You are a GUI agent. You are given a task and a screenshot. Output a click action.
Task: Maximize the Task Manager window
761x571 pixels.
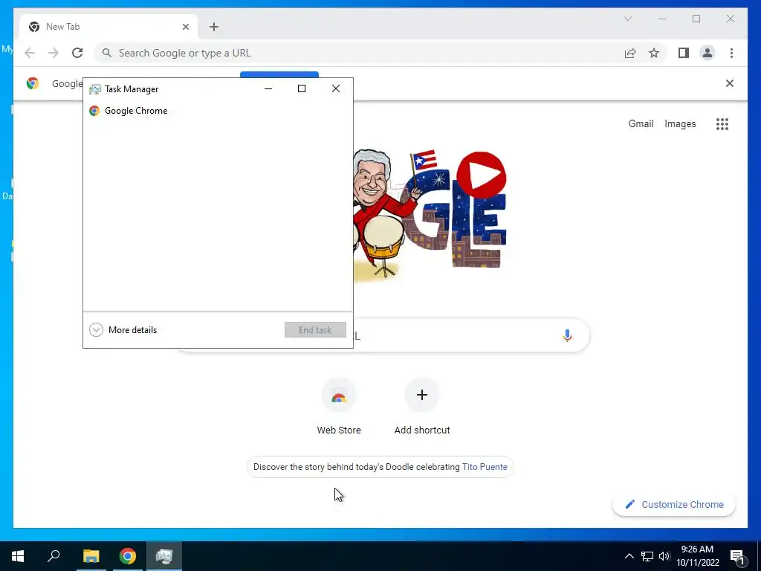(302, 88)
